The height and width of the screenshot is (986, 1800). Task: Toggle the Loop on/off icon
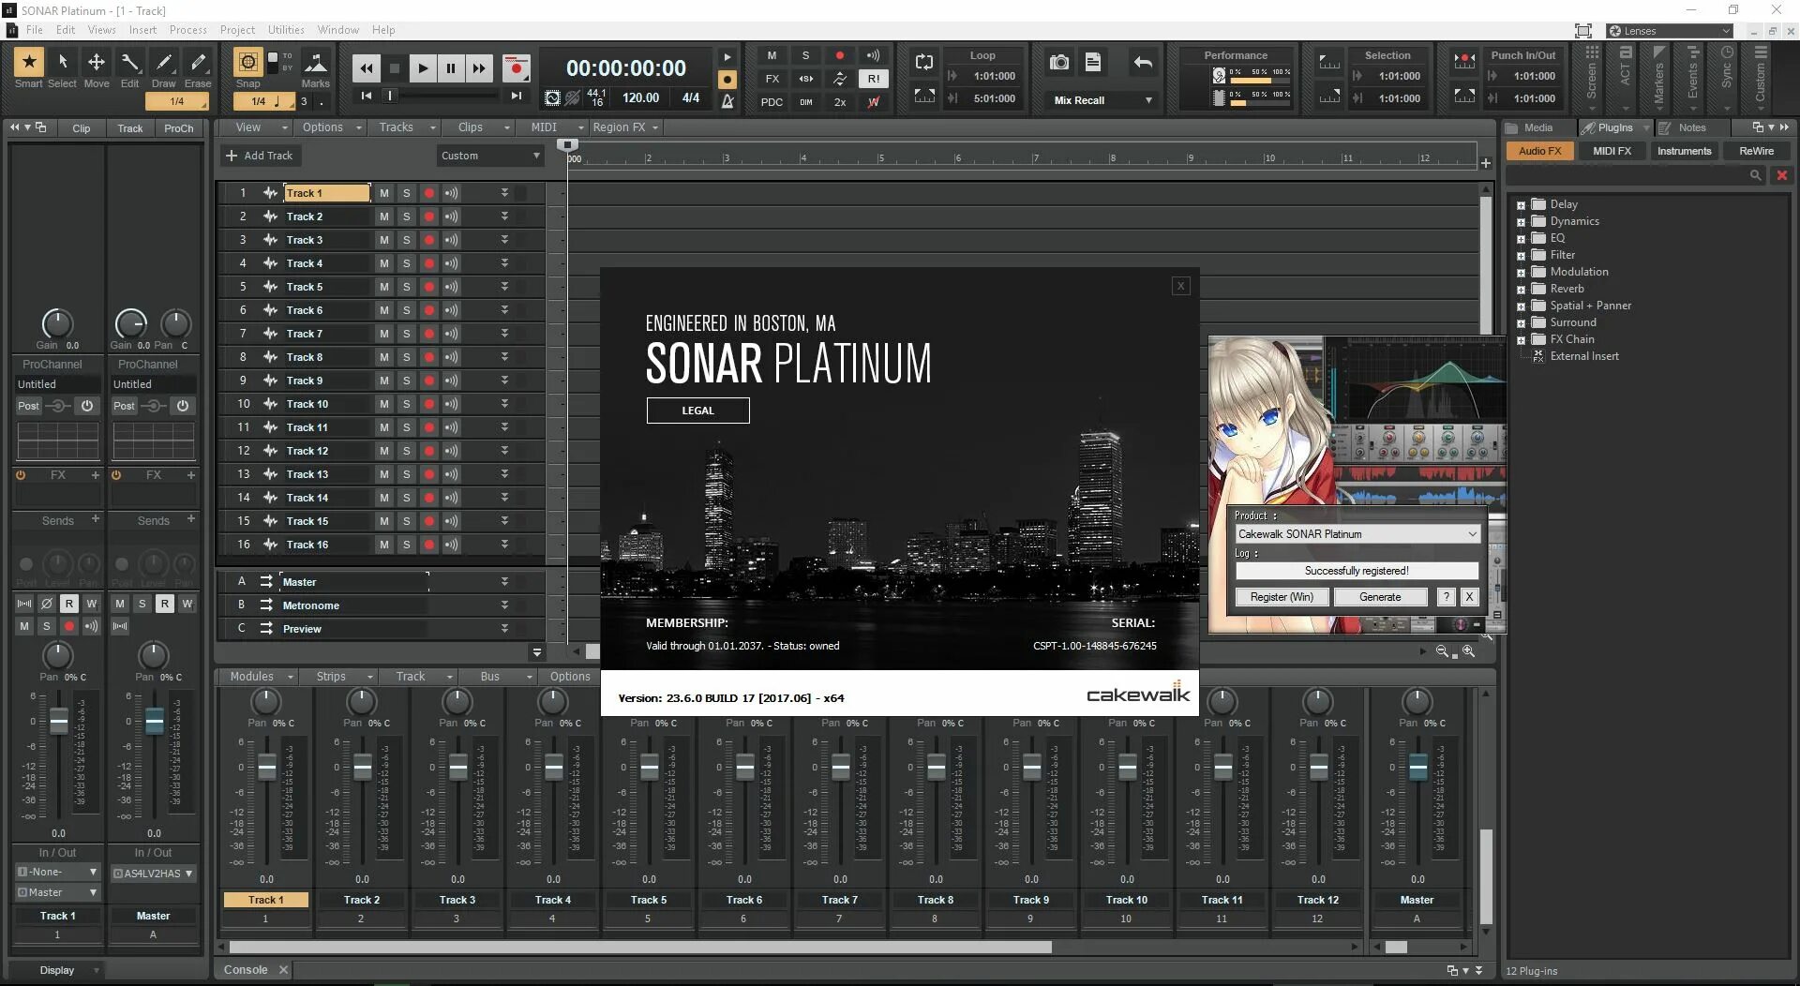(x=924, y=62)
